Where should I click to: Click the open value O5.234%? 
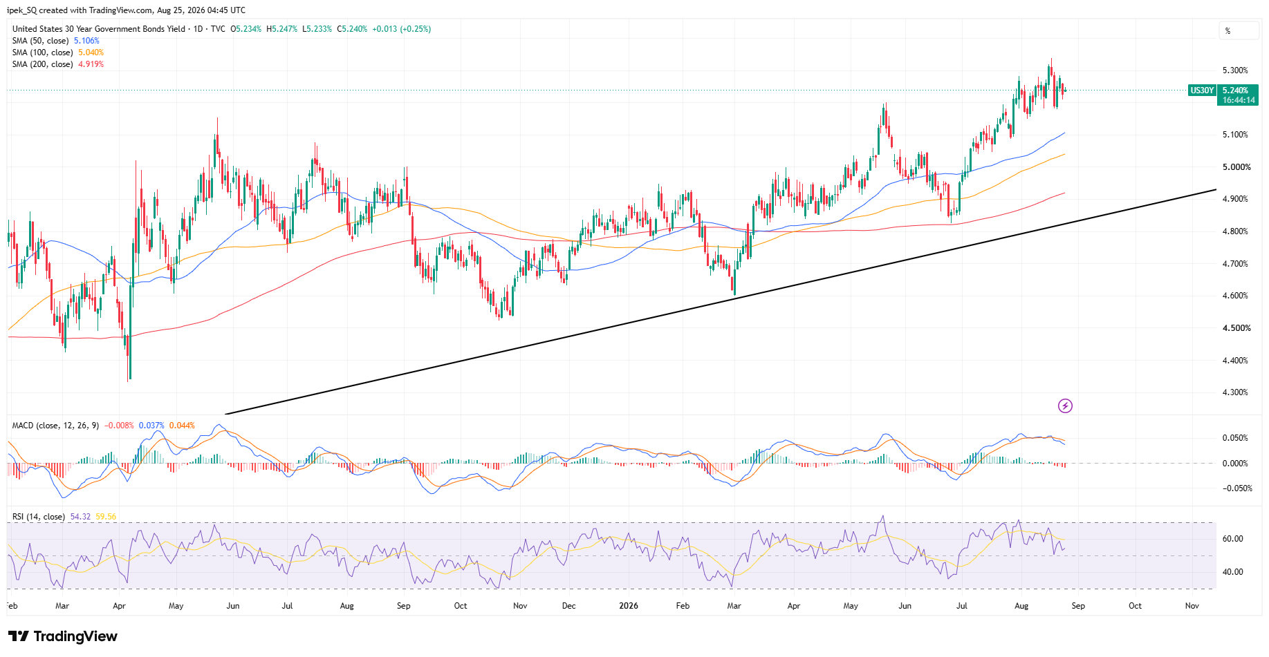click(246, 29)
